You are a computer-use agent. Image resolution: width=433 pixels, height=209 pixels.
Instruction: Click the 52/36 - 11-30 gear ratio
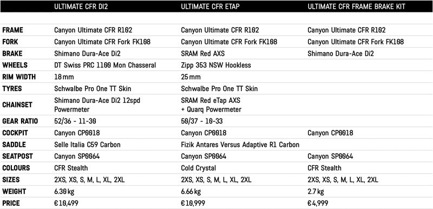pos(77,121)
